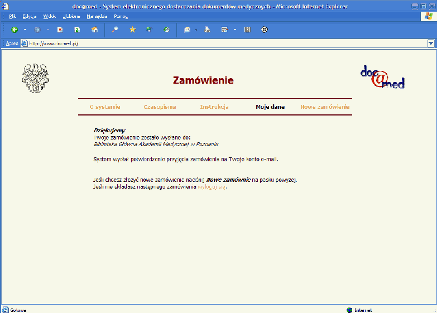Open the Ulubione menu

tap(71, 16)
